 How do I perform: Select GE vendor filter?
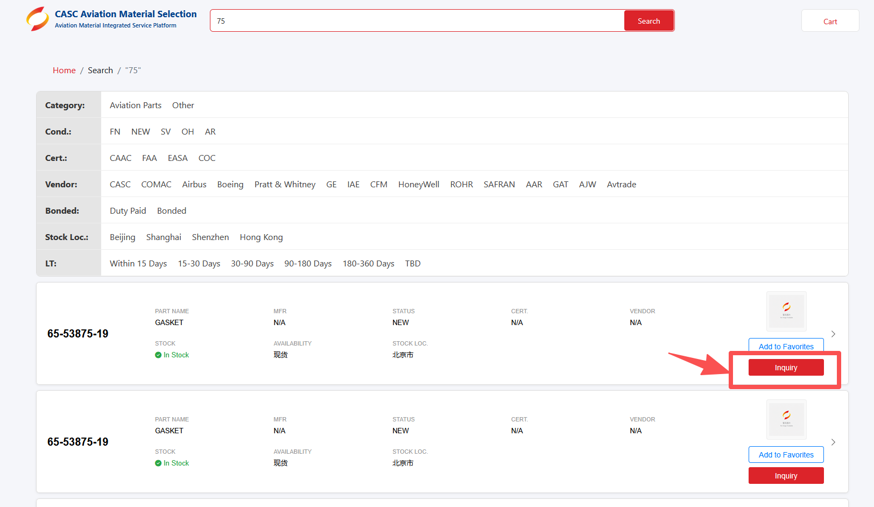point(332,185)
